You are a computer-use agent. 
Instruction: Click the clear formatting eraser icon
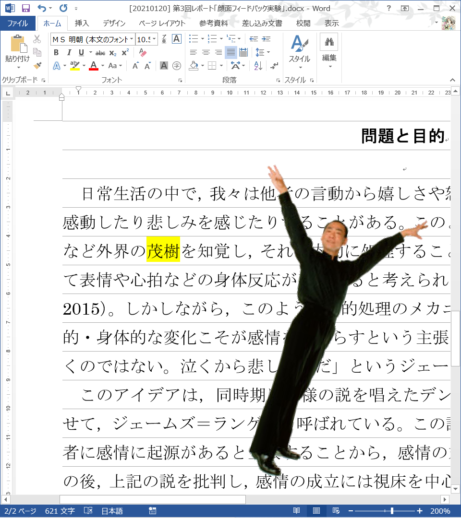pyautogui.click(x=142, y=53)
